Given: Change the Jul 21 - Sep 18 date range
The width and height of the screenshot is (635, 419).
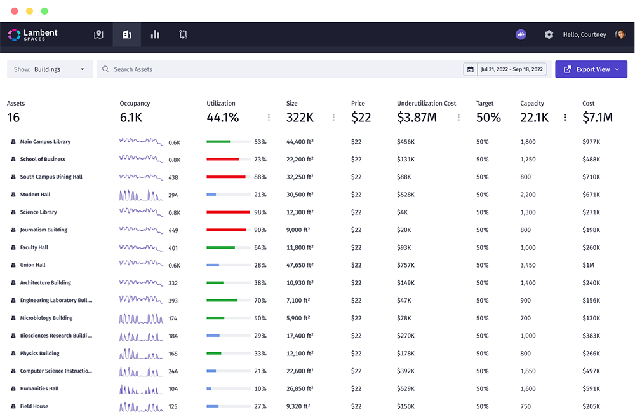Looking at the screenshot, I should tap(512, 69).
